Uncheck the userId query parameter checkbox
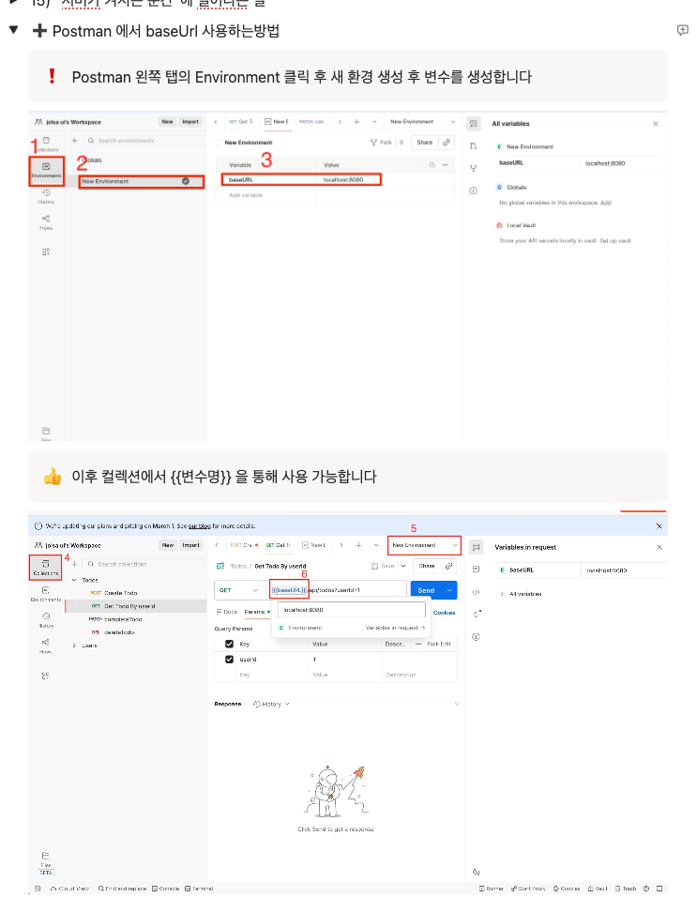Image resolution: width=697 pixels, height=897 pixels. (229, 660)
